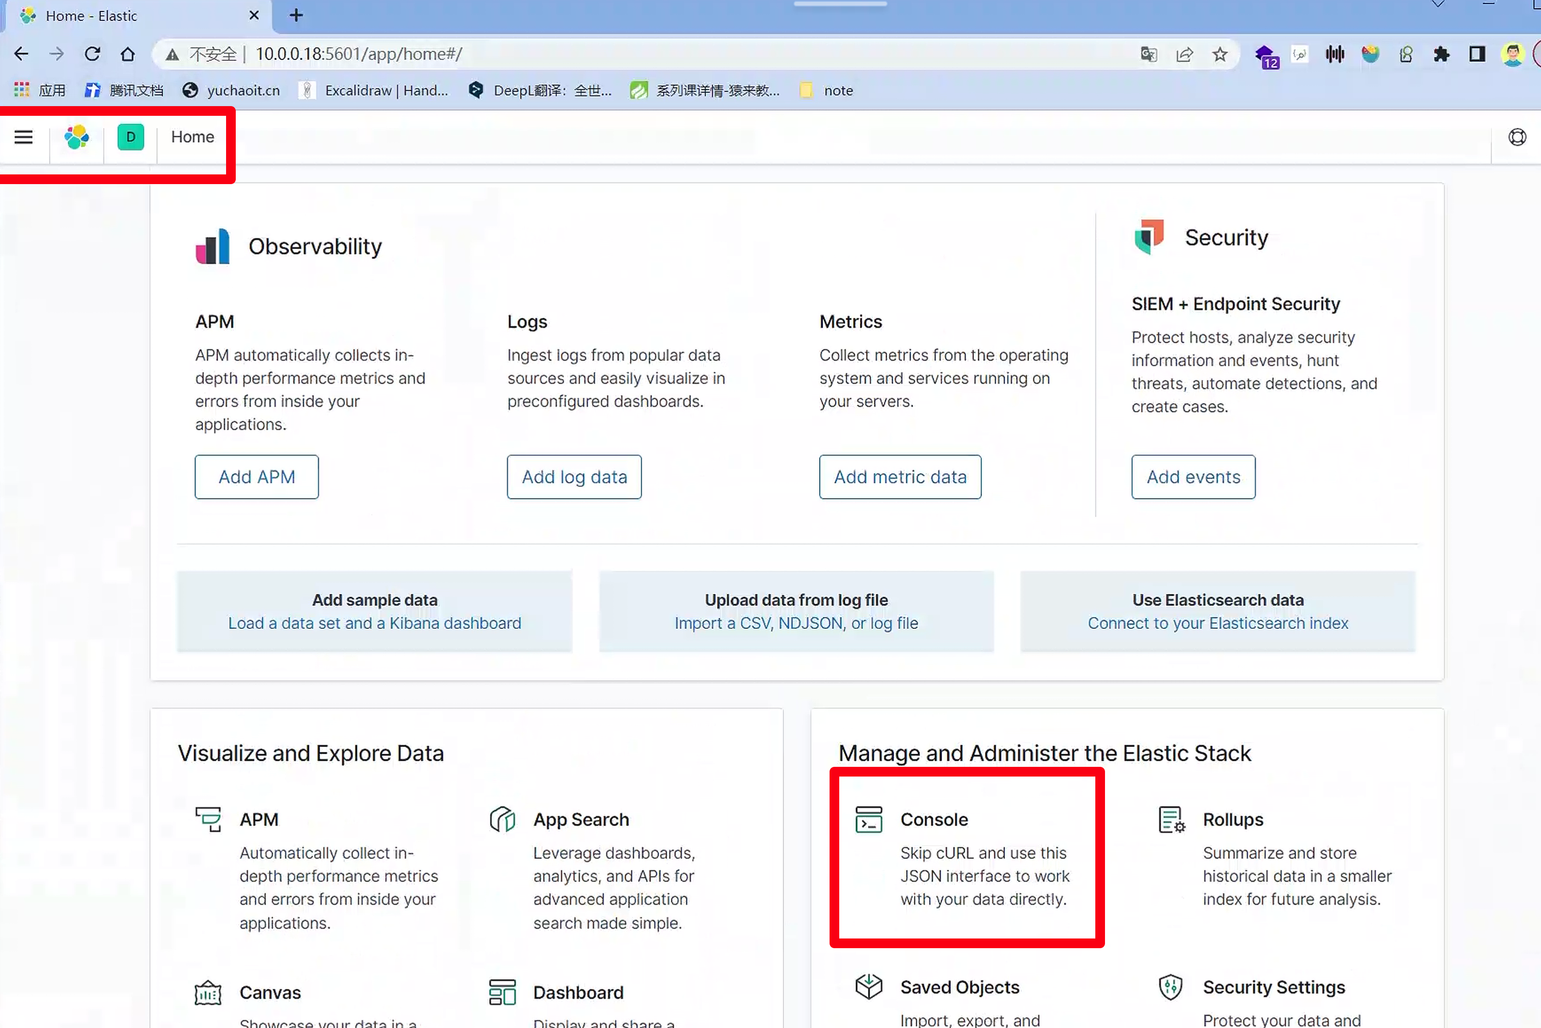Select the Home breadcrumb tab
Image resolution: width=1541 pixels, height=1028 pixels.
point(193,137)
